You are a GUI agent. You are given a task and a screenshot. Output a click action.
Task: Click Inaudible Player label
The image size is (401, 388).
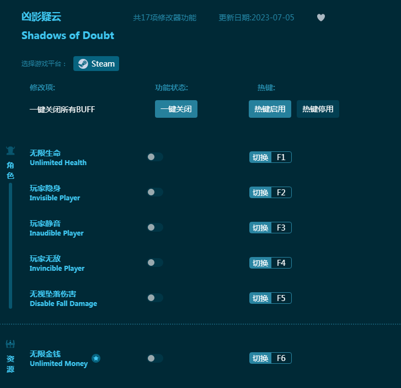[56, 233]
